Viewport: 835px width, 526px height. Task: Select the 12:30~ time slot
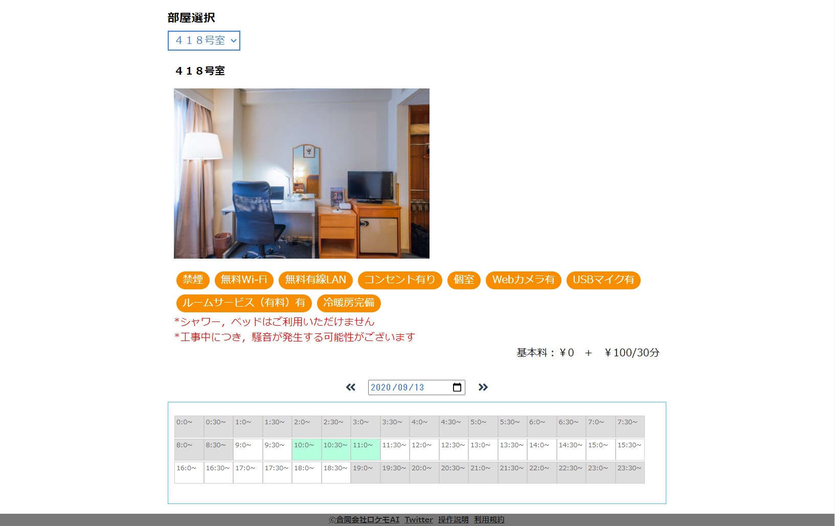(454, 450)
